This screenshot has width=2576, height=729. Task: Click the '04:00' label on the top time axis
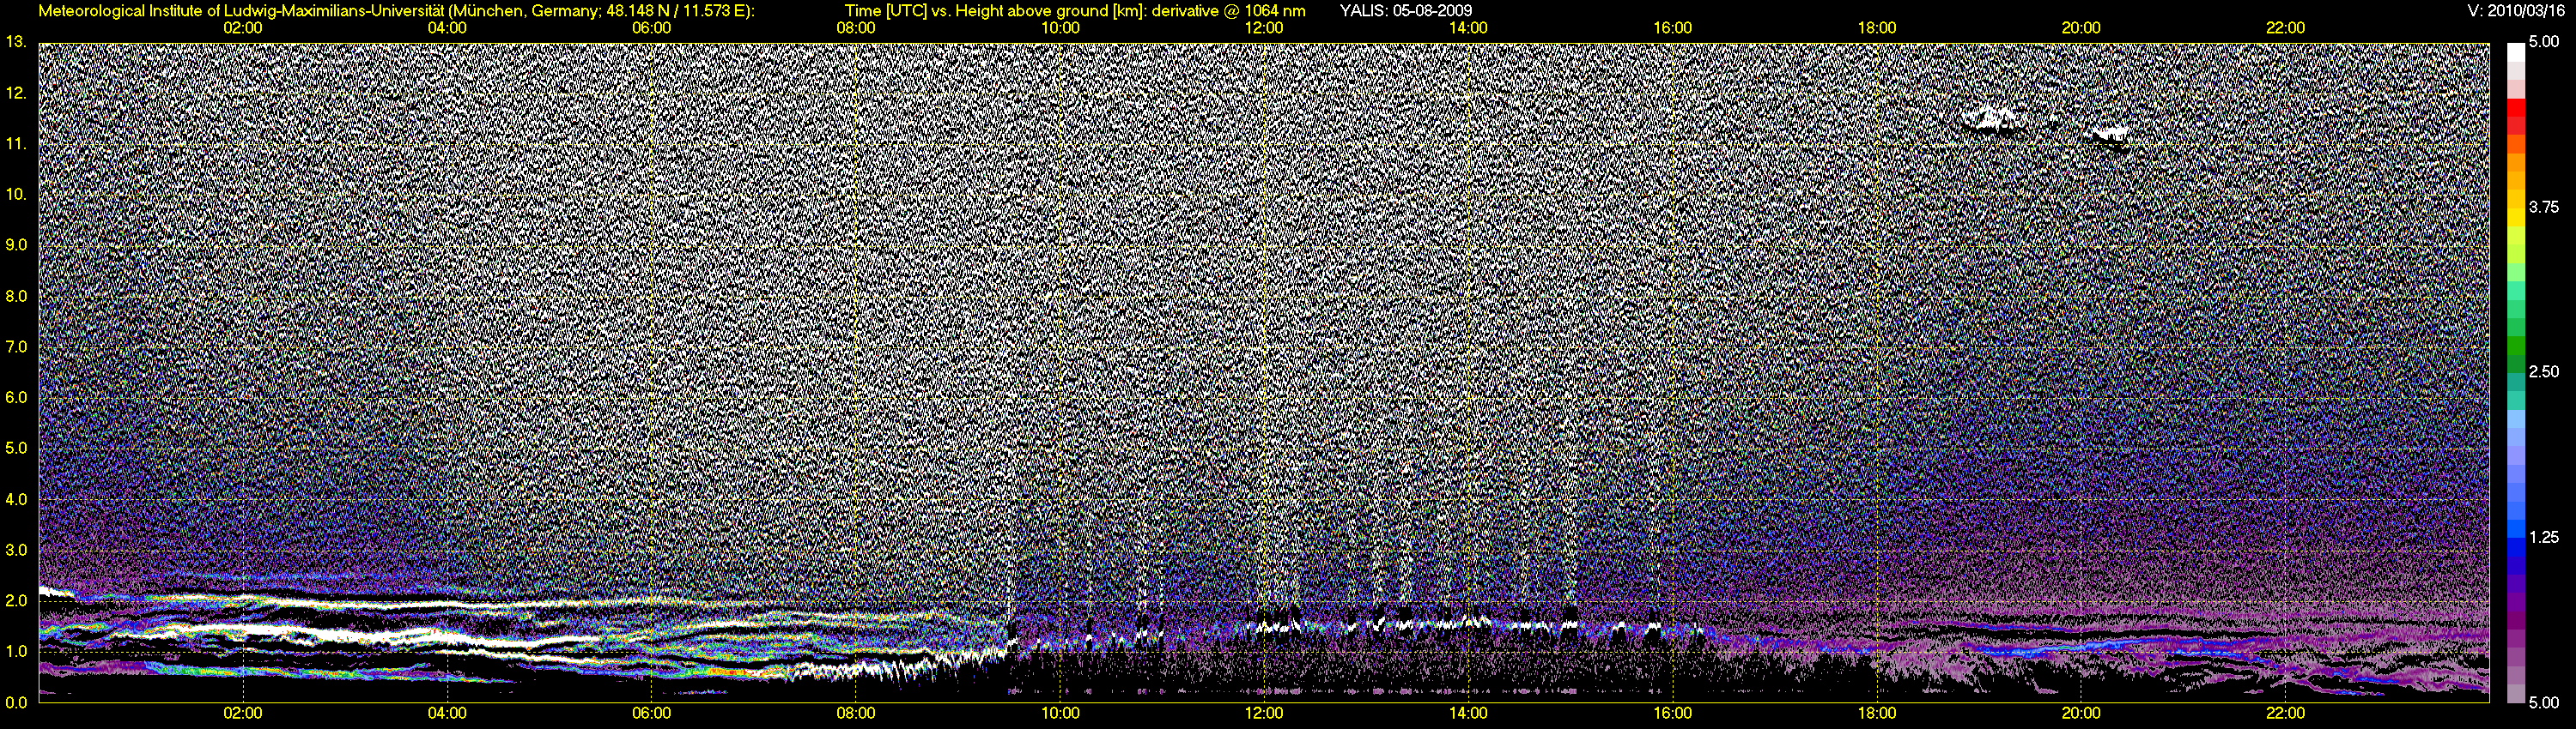447,28
